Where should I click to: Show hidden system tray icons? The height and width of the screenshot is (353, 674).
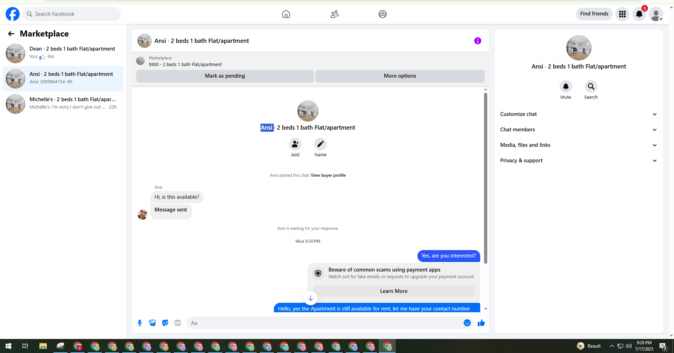coord(612,346)
